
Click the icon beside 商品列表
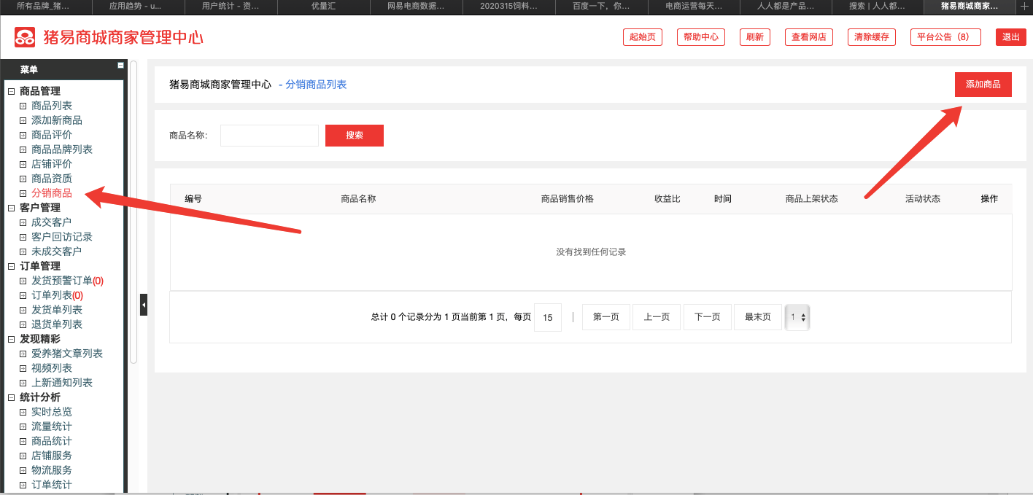tap(23, 106)
